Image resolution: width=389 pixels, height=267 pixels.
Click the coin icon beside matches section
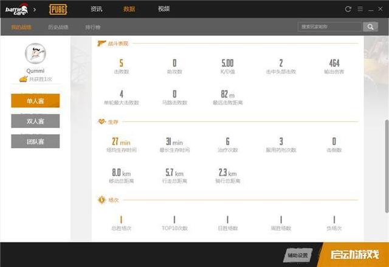pos(102,200)
